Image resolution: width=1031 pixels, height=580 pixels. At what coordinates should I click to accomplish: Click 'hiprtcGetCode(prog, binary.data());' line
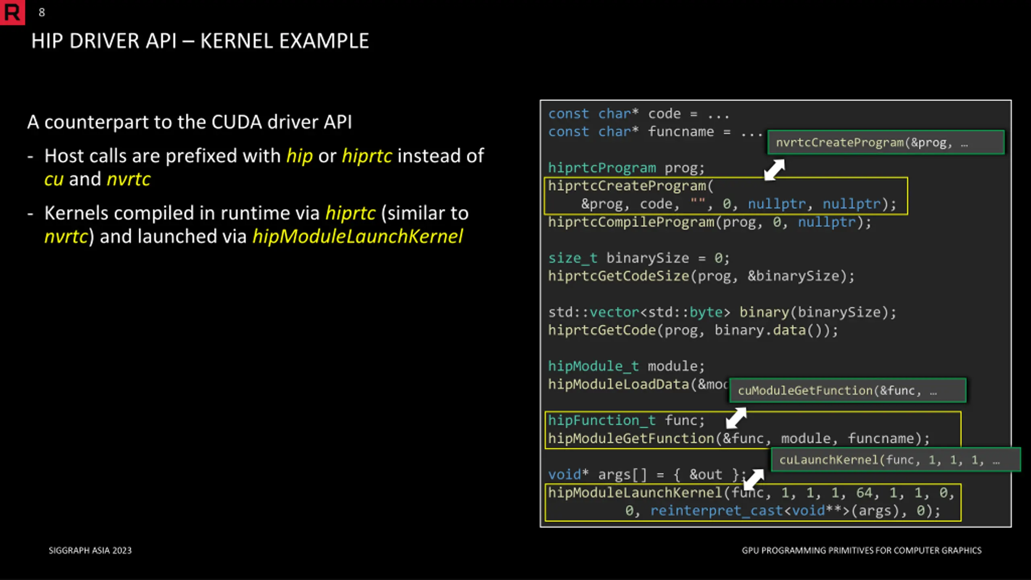pyautogui.click(x=693, y=331)
